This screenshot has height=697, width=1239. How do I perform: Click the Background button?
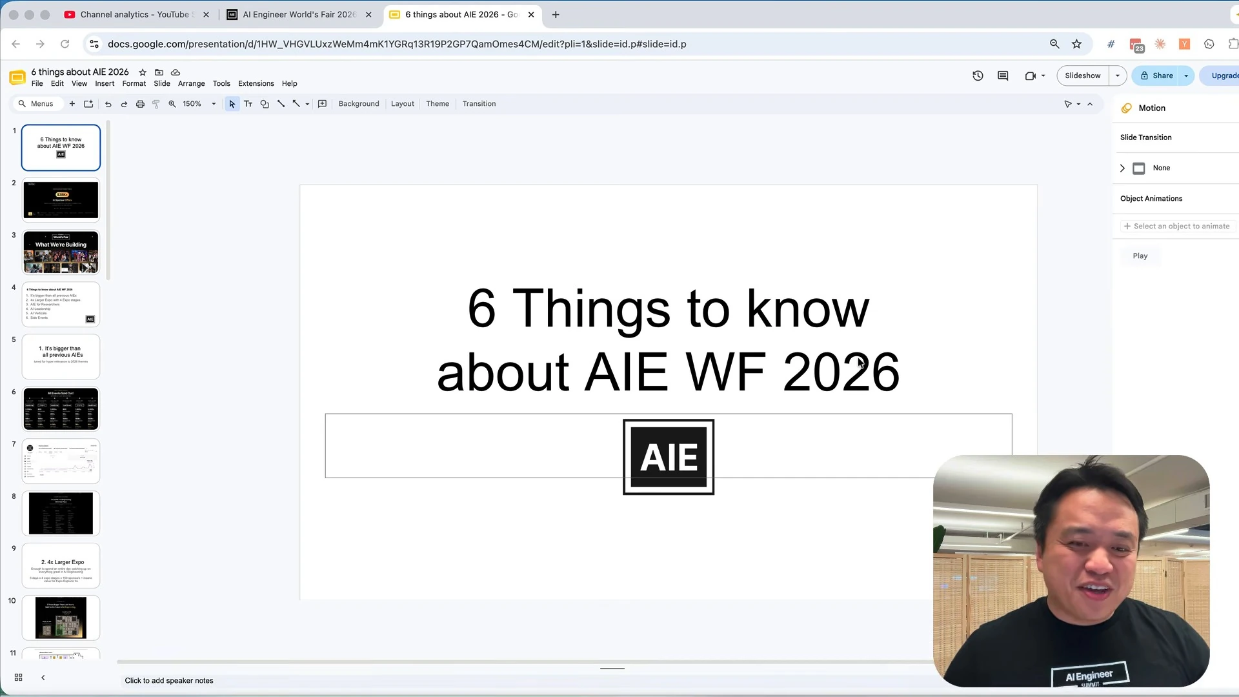359,104
